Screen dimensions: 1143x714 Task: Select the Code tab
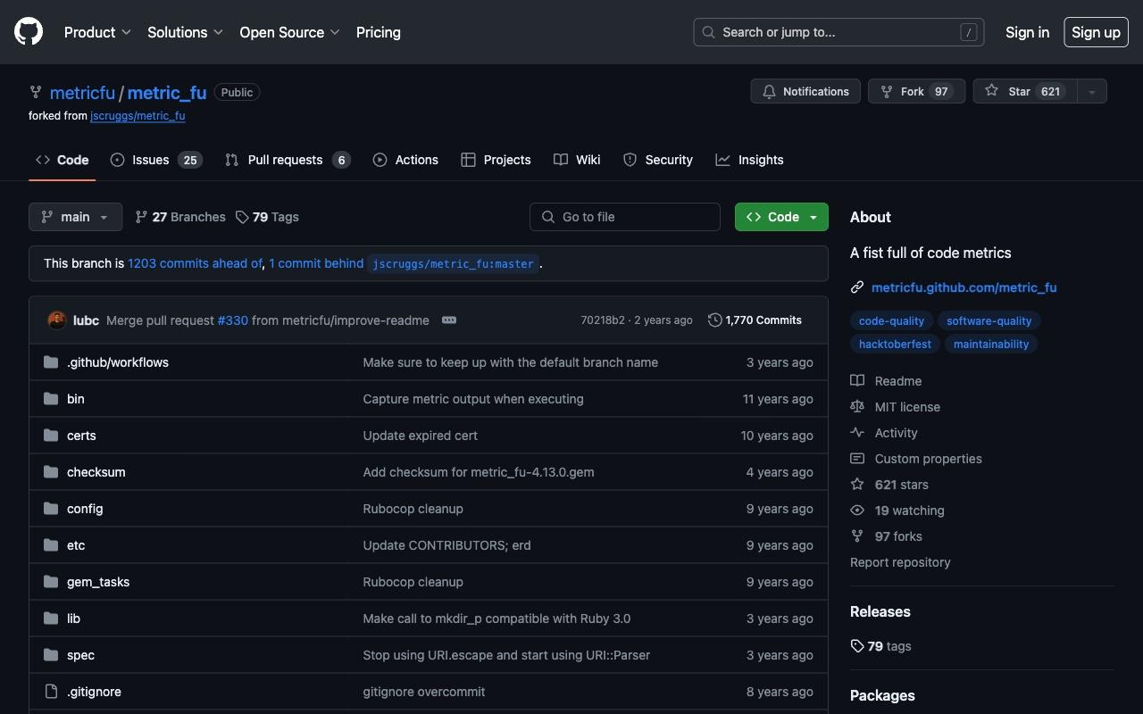coord(63,160)
